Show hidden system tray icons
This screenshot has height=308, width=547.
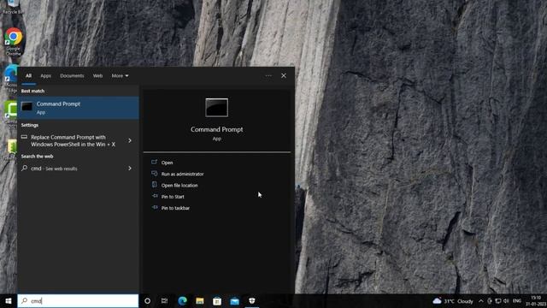pyautogui.click(x=481, y=301)
